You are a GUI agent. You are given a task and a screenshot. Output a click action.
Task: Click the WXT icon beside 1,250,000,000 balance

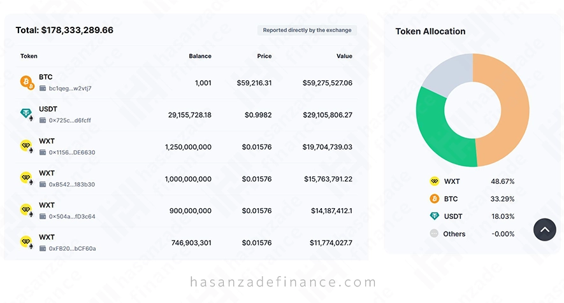[27, 146]
